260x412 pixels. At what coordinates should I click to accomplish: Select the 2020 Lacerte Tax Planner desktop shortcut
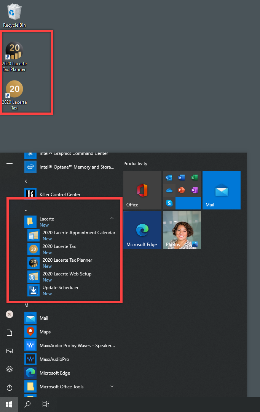coord(14,56)
